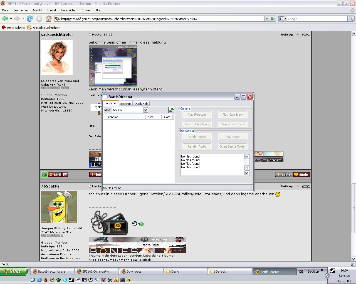Image resolution: width=356 pixels, height=284 pixels.
Task: Launch Steam from quick launch
Action: [x=71, y=280]
